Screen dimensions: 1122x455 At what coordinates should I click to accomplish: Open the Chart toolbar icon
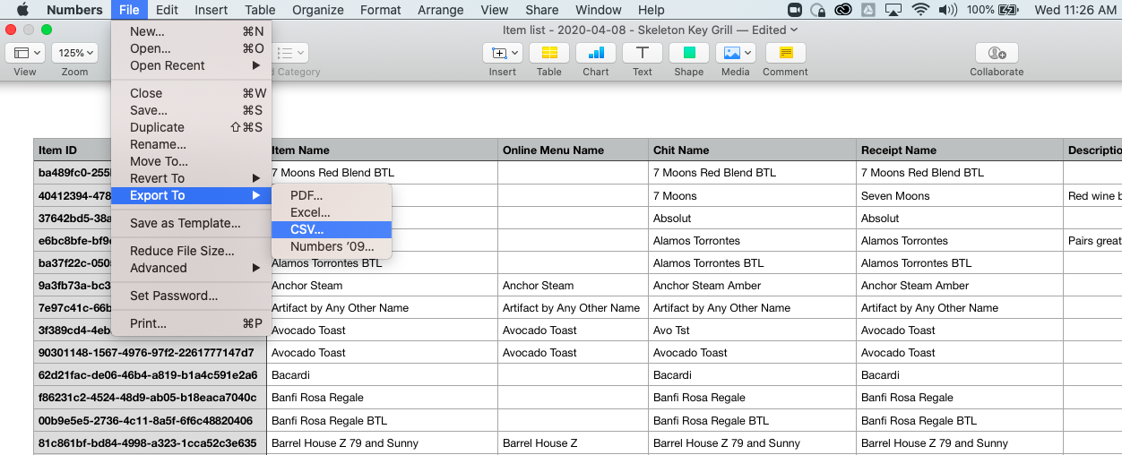595,54
